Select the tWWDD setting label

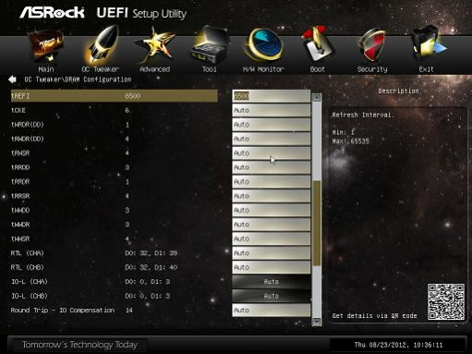(x=20, y=210)
